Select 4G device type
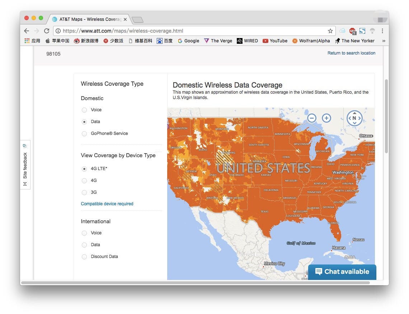This screenshot has height=314, width=409. (x=84, y=181)
